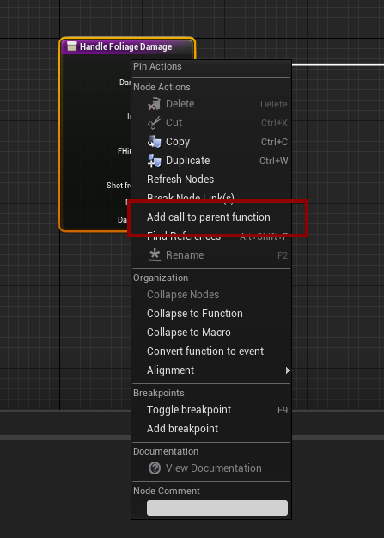
Task: Select the Handle Foliage Damage node title
Action: point(125,46)
